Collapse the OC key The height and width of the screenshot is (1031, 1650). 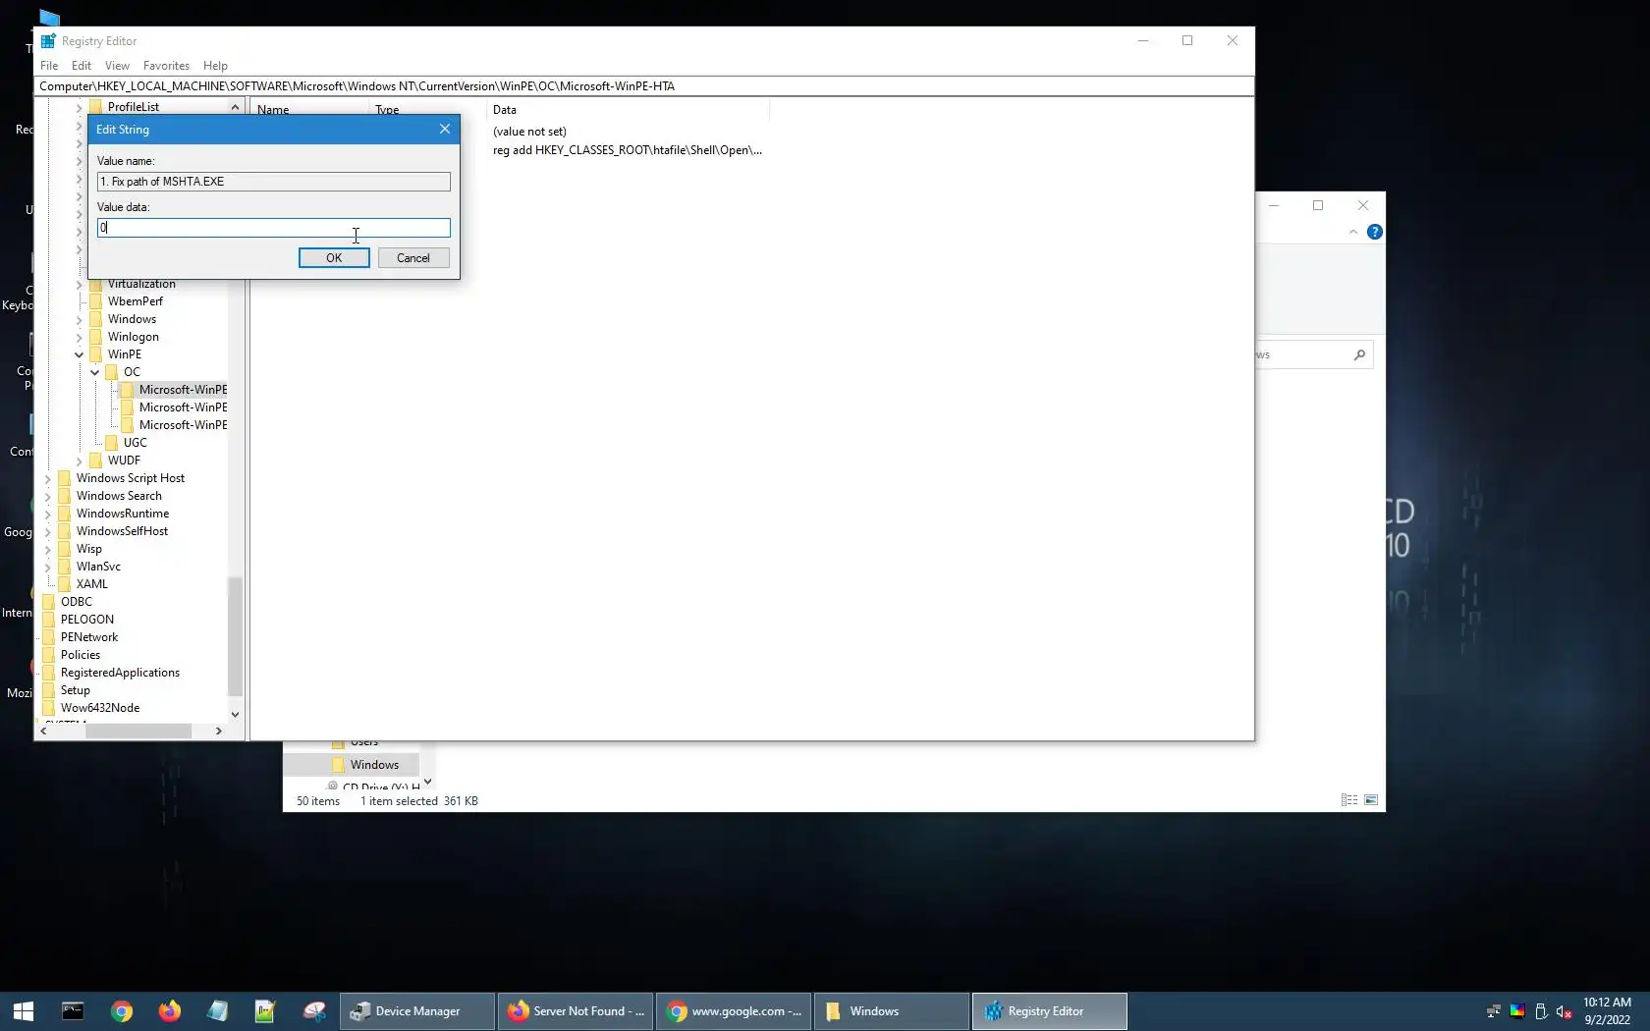pyautogui.click(x=95, y=372)
